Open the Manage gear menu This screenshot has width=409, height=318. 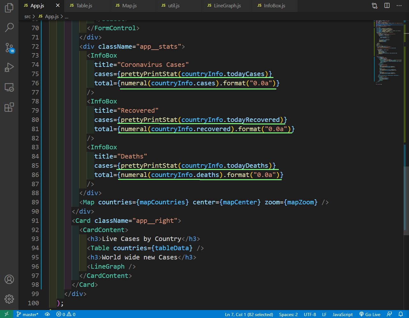point(9,299)
